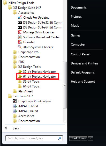This screenshot has height=146, width=106.
Task: Click the Check For Updates icon
Action: tap(20, 18)
